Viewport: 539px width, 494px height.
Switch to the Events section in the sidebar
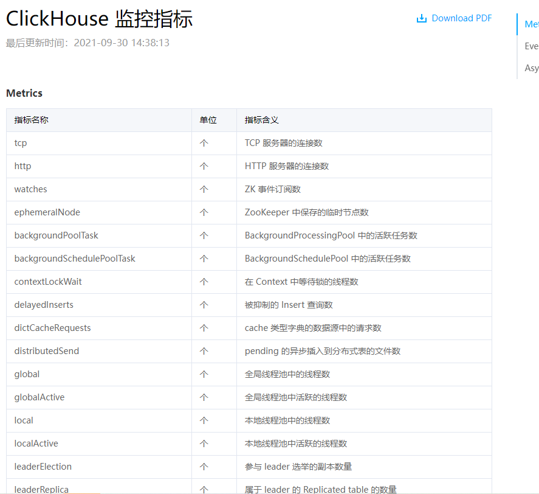coord(530,46)
